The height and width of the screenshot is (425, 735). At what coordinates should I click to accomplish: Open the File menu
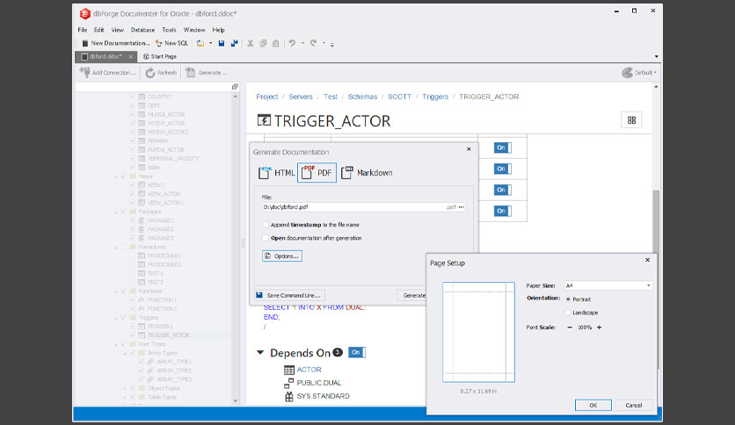pos(83,30)
